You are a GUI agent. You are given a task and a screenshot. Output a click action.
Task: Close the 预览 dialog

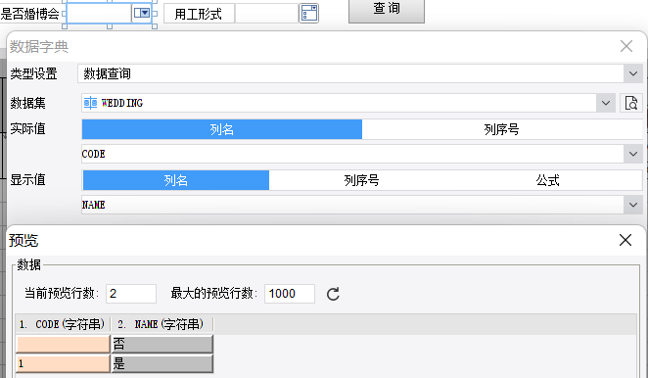[x=625, y=240]
